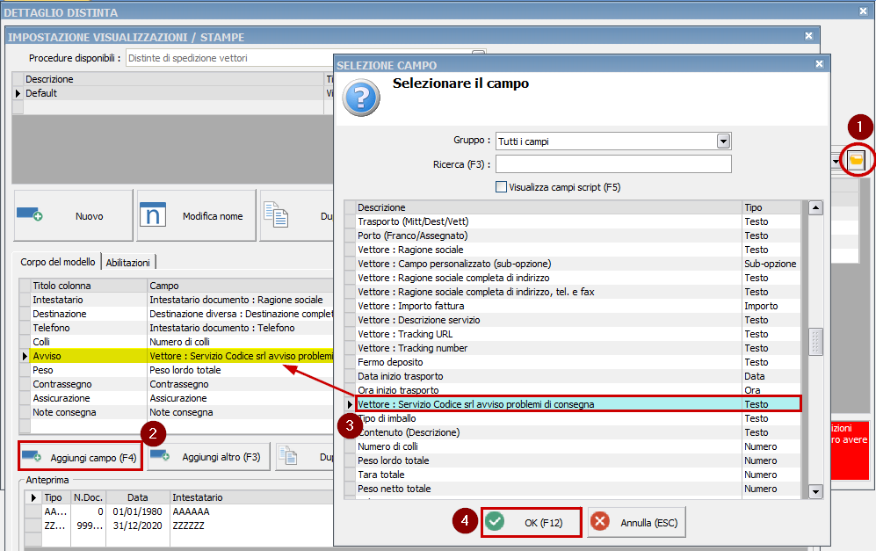
Task: Click the Titolo colonna header
Action: pyautogui.click(x=89, y=285)
